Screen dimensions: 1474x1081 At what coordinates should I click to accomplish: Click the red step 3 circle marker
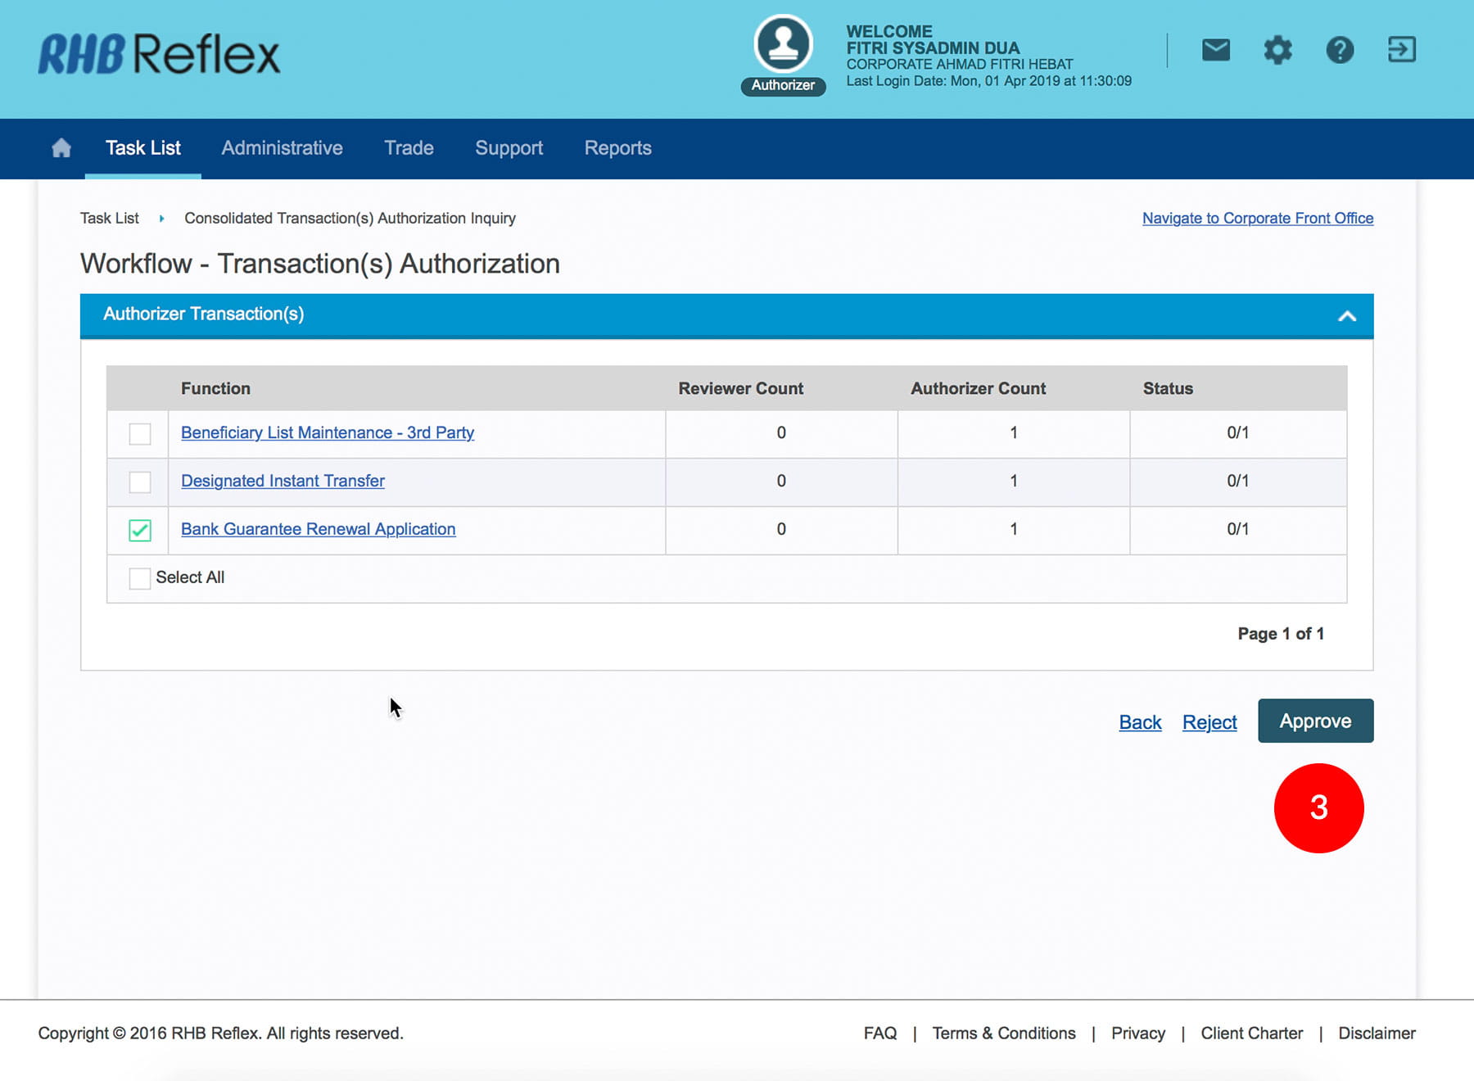(x=1318, y=808)
